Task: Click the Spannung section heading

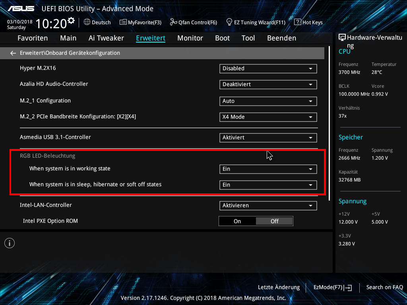Action: pyautogui.click(x=353, y=201)
